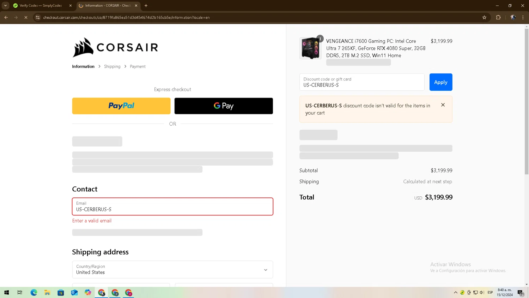Click 'Calculated at next step' shipping text

click(427, 181)
